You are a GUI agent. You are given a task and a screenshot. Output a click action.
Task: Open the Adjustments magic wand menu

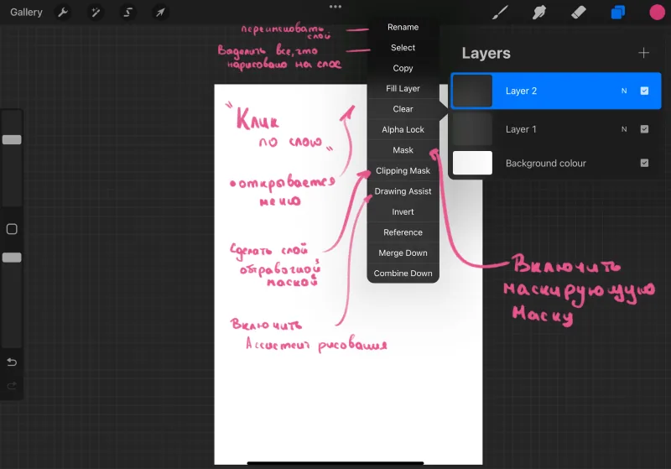[96, 12]
